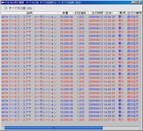Click the right scroll arrow of horizontal scrollbar
Image resolution: width=143 pixels, height=131 pixels.
(x=140, y=128)
